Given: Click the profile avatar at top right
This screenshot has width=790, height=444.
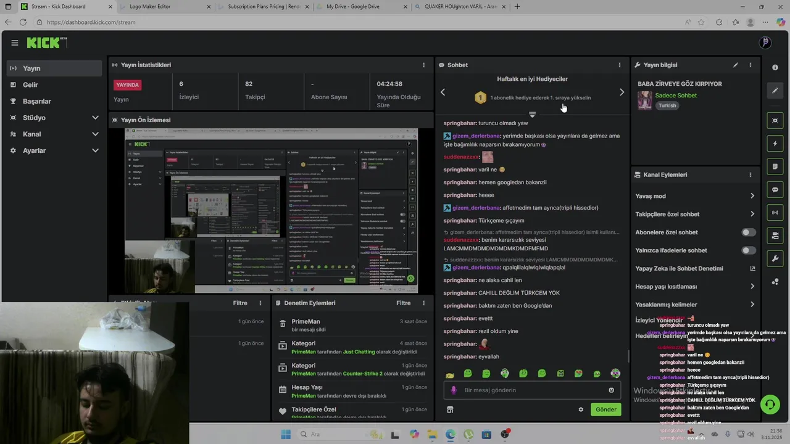Looking at the screenshot, I should pyautogui.click(x=765, y=43).
